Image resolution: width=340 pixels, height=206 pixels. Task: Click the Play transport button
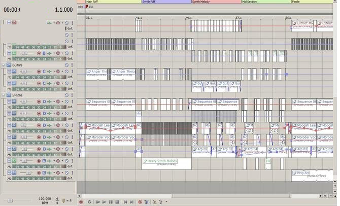point(105,202)
